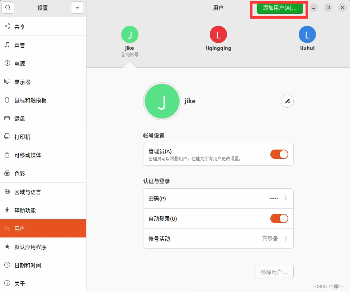Minimize the Settings window
350x292 pixels.
(x=314, y=8)
